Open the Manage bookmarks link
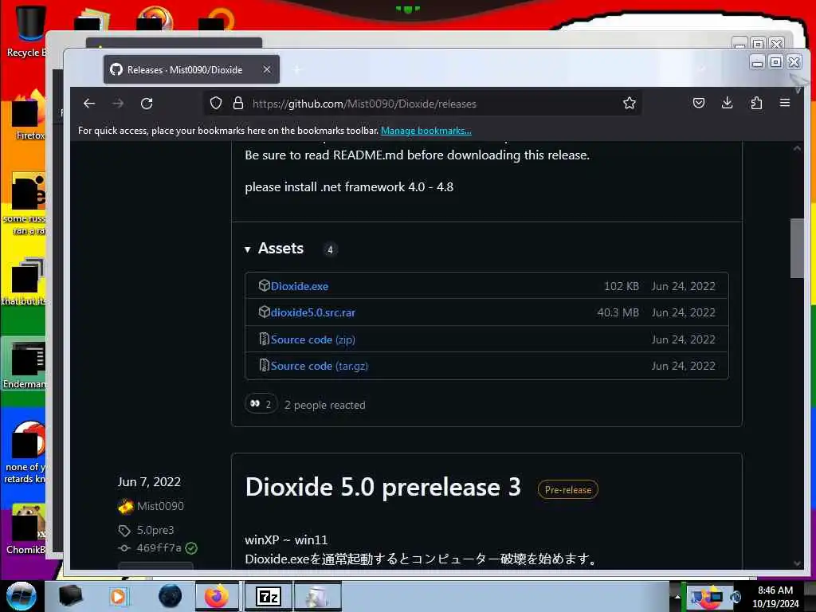 click(x=426, y=131)
